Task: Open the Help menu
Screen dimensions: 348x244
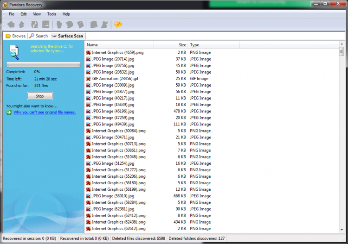Action: 66,14
